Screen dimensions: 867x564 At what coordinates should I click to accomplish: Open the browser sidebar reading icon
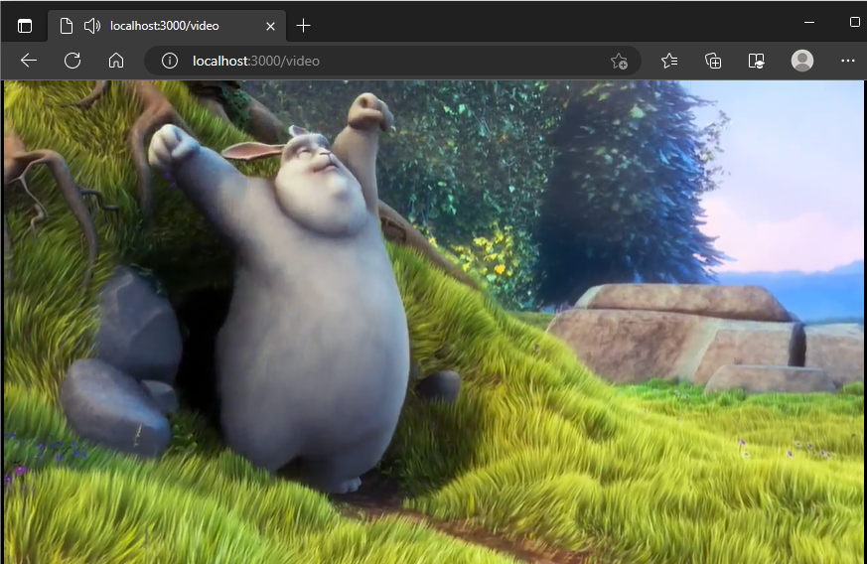756,61
